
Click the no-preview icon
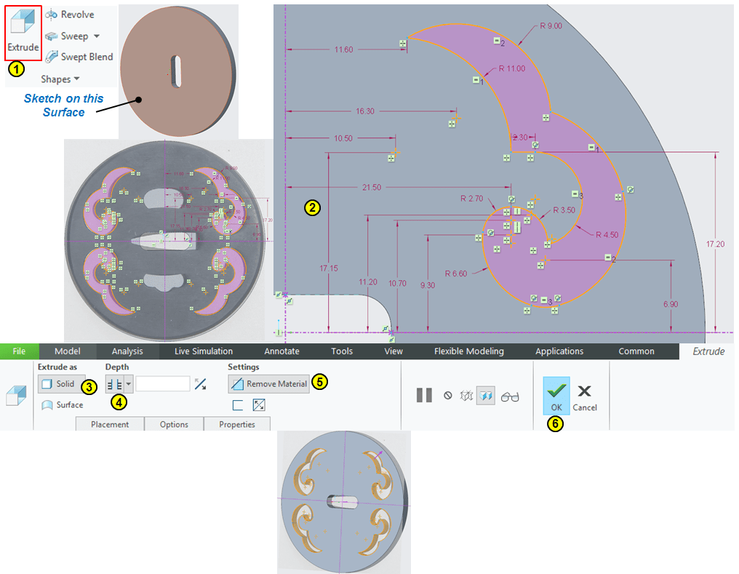[448, 396]
